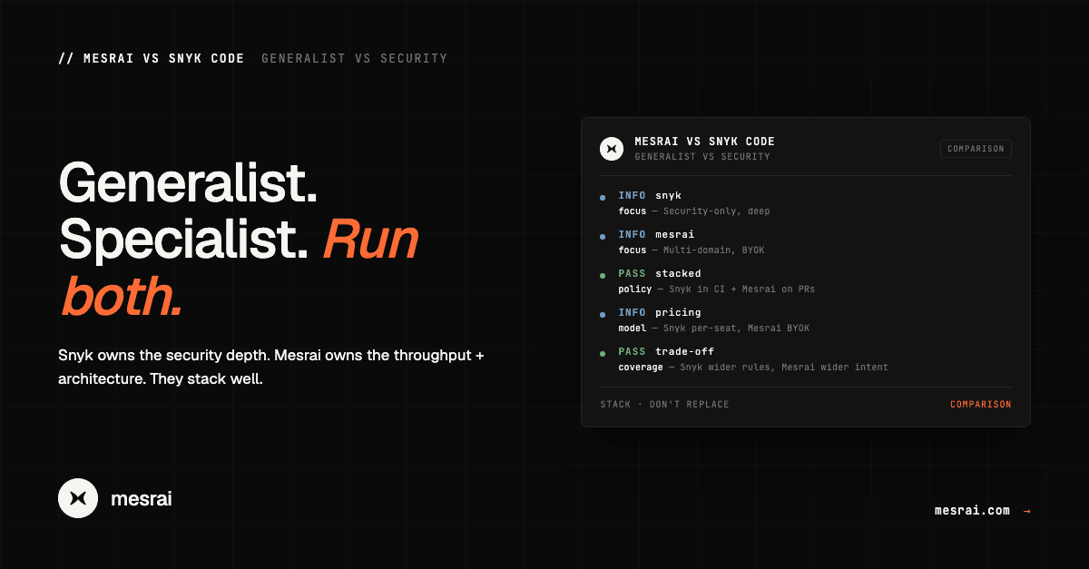Screen dimensions: 1089x569
Task: Click card subtitle 'GENERALIST VS SECURITY'
Action: click(x=701, y=157)
